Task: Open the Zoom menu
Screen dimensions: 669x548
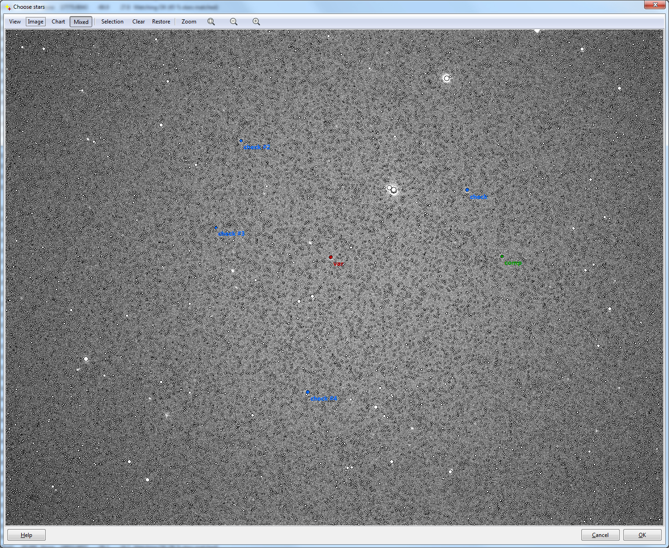Action: (x=189, y=22)
